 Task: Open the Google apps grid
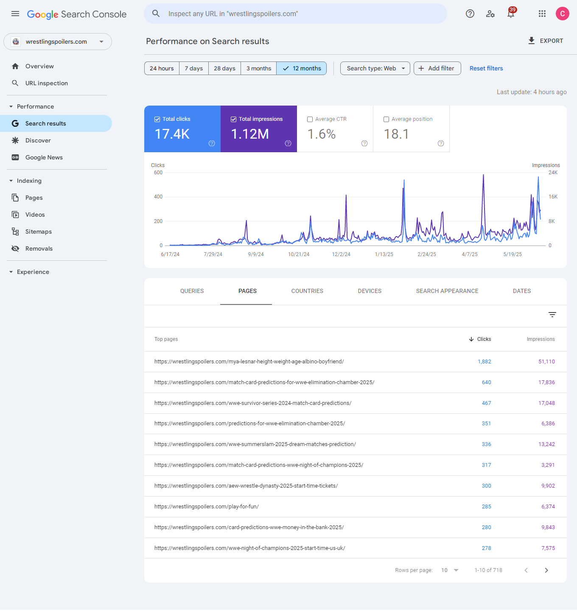coord(542,14)
